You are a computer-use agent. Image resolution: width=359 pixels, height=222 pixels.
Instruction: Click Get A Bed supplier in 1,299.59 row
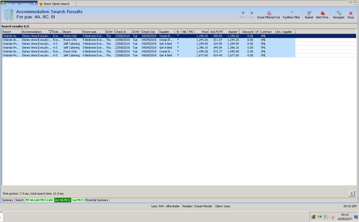pyautogui.click(x=166, y=44)
